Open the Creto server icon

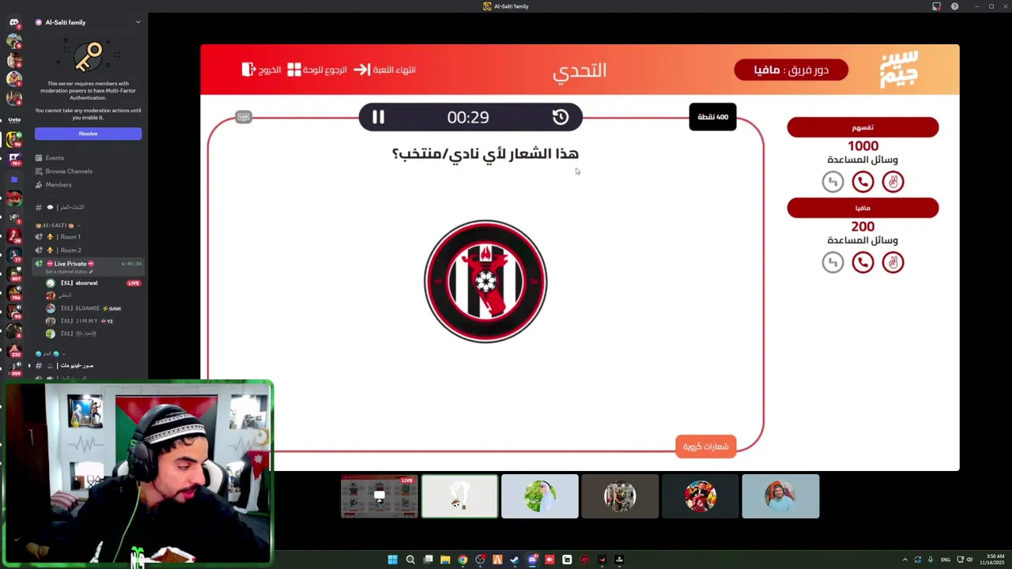pyautogui.click(x=14, y=120)
